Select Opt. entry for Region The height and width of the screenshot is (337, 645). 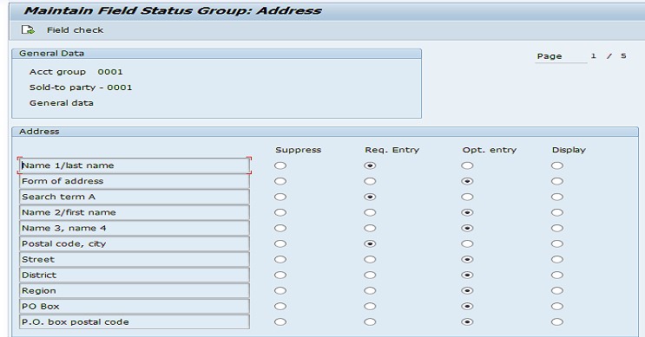click(467, 290)
